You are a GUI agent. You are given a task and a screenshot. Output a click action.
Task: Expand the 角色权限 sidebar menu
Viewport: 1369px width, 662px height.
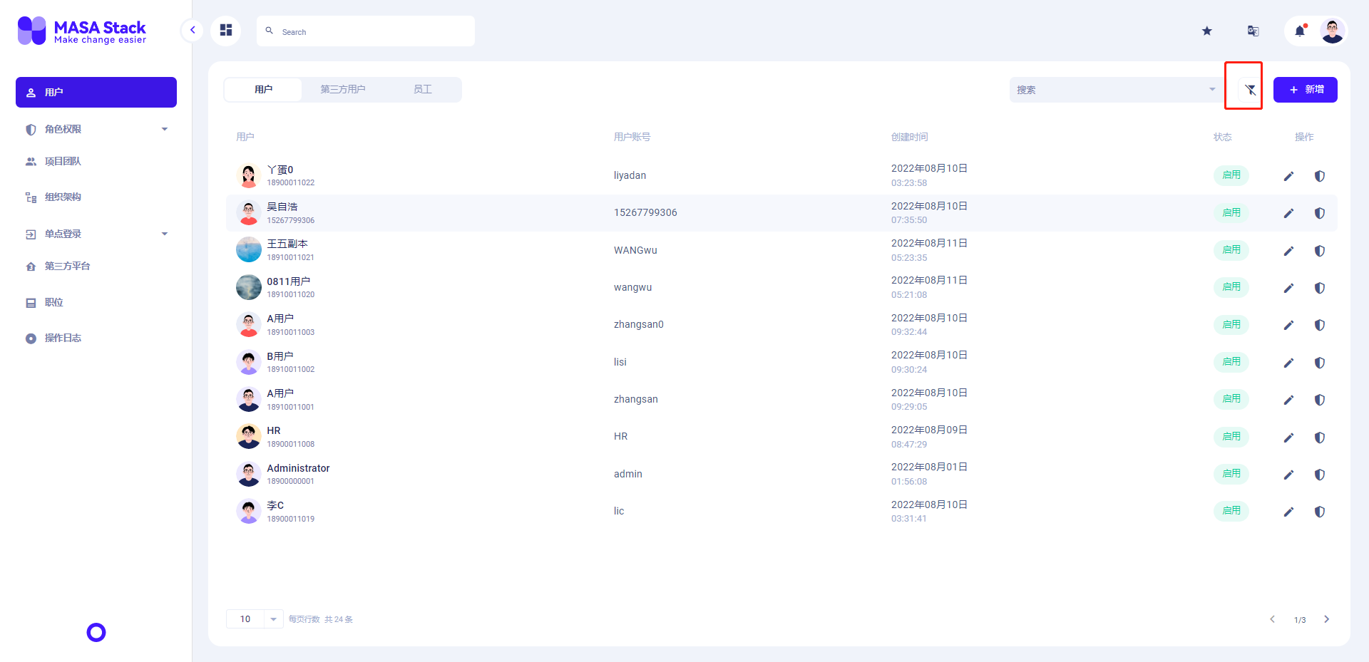pos(96,129)
